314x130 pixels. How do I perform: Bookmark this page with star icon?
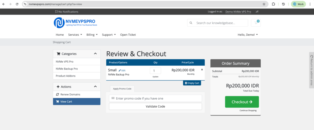(x=264, y=4)
